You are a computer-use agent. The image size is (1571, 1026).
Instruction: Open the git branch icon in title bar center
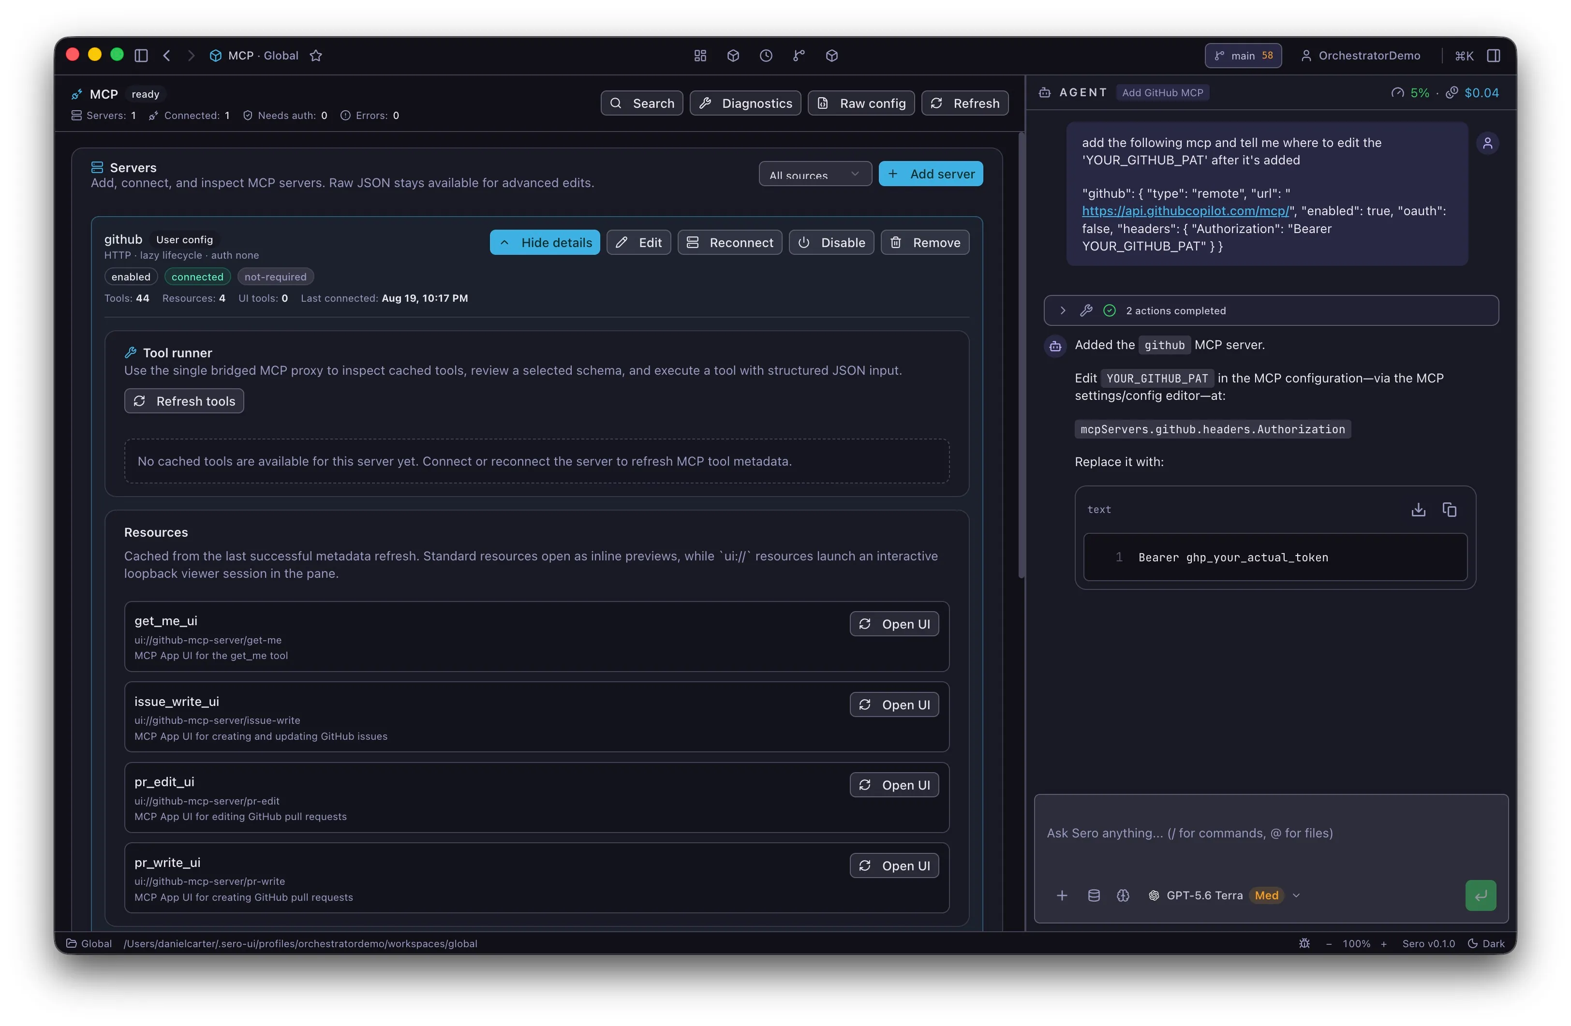click(799, 56)
